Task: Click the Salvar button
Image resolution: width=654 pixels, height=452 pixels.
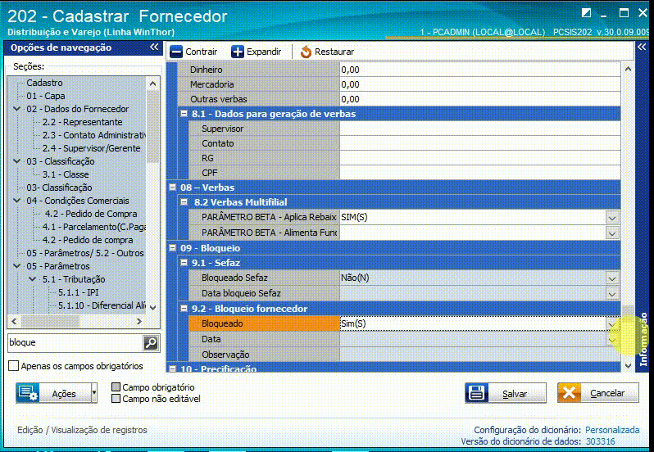Action: [506, 393]
